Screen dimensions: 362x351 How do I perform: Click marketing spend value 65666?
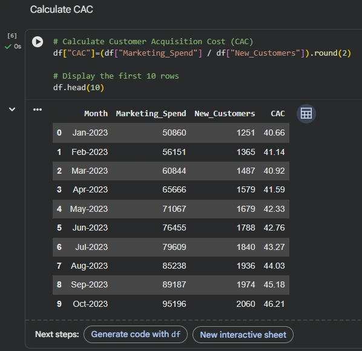click(x=174, y=189)
